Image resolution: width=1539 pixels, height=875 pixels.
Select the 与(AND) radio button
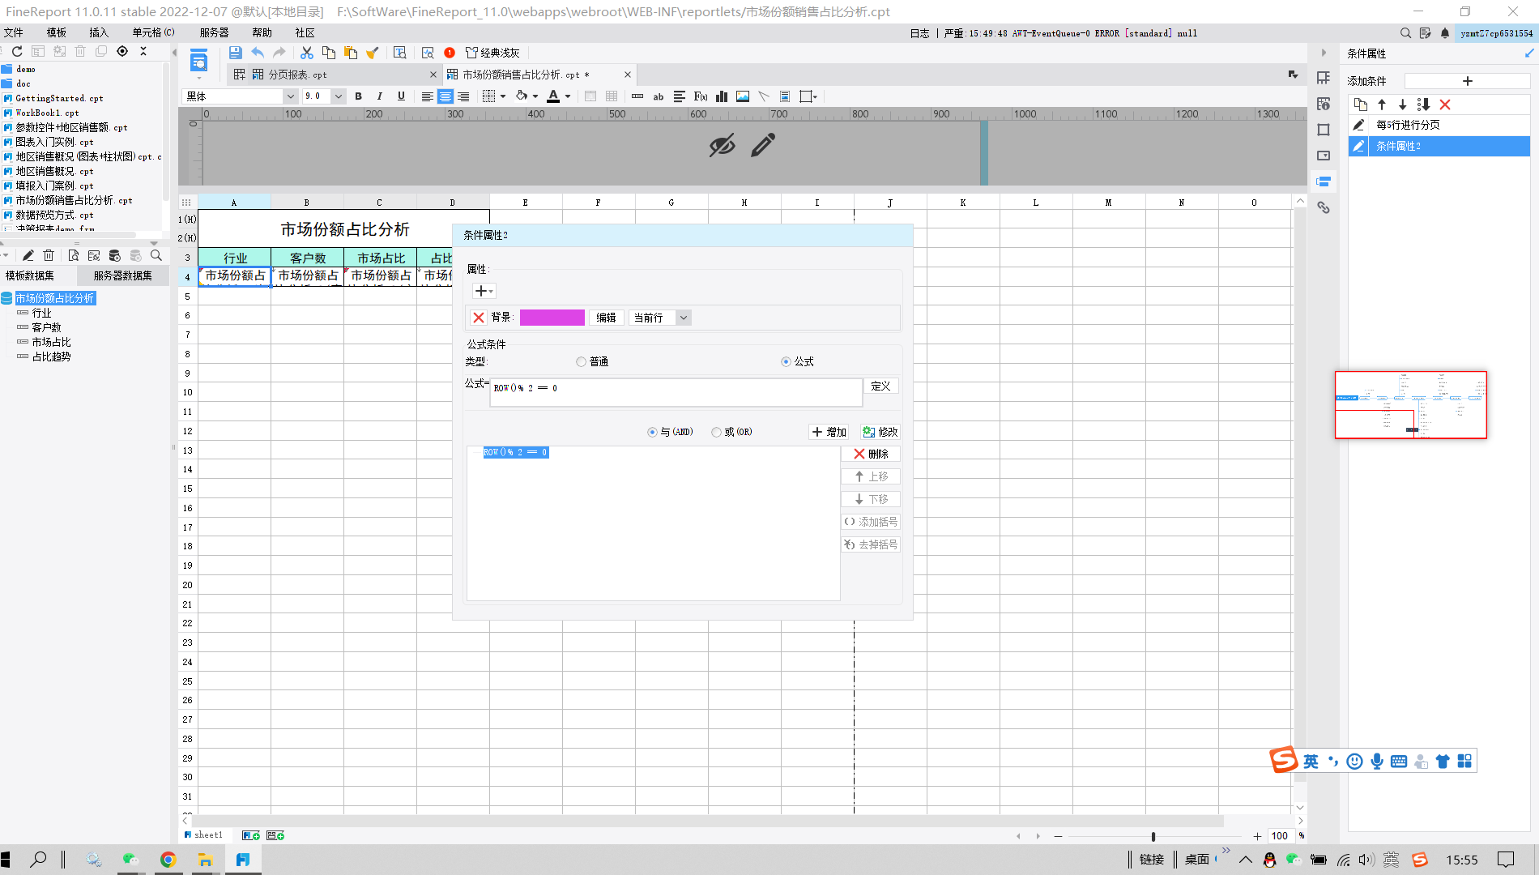(x=652, y=432)
